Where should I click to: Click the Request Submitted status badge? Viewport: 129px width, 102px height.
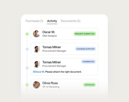[85, 34]
